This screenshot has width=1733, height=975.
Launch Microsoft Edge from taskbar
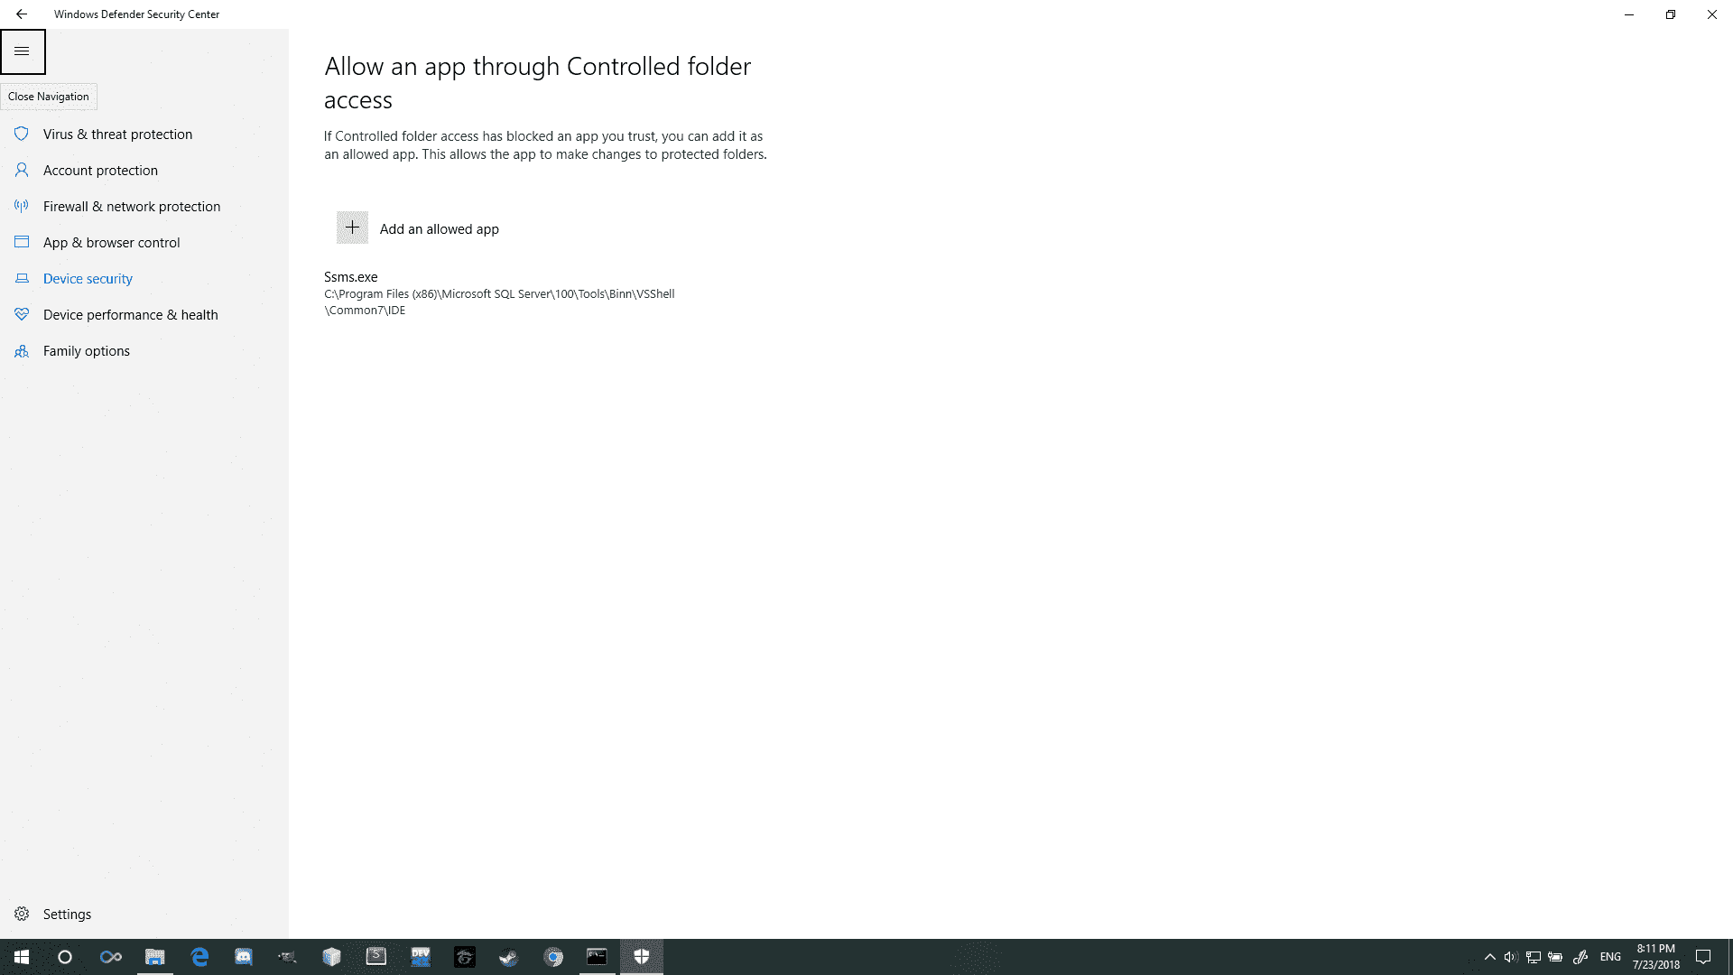click(x=199, y=957)
